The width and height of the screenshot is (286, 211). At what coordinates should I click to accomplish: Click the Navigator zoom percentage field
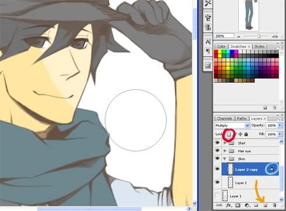point(224,36)
